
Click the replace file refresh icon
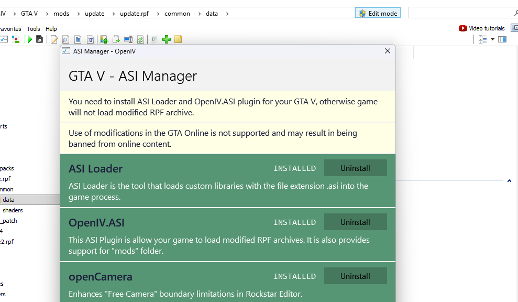tap(141, 40)
